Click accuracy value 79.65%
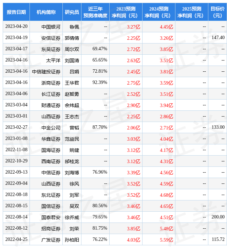The width and height of the screenshot is (227, 248). pyautogui.click(x=100, y=217)
